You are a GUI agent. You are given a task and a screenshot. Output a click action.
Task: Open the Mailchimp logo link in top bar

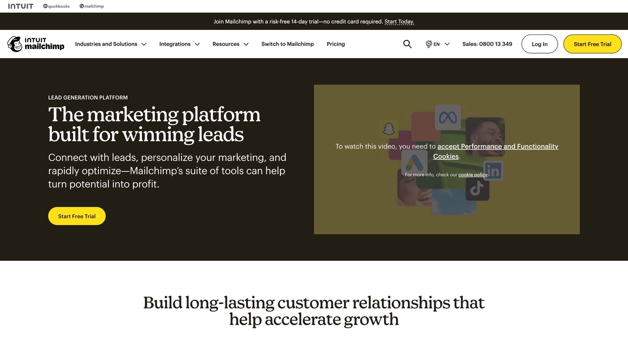pyautogui.click(x=92, y=6)
